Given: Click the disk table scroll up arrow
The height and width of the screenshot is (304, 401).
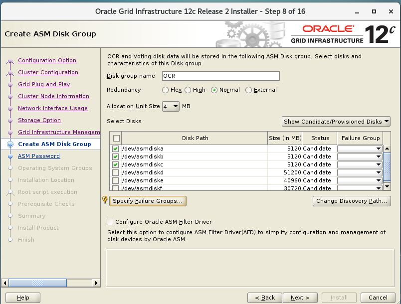Looking at the screenshot, I should pyautogui.click(x=387, y=149).
